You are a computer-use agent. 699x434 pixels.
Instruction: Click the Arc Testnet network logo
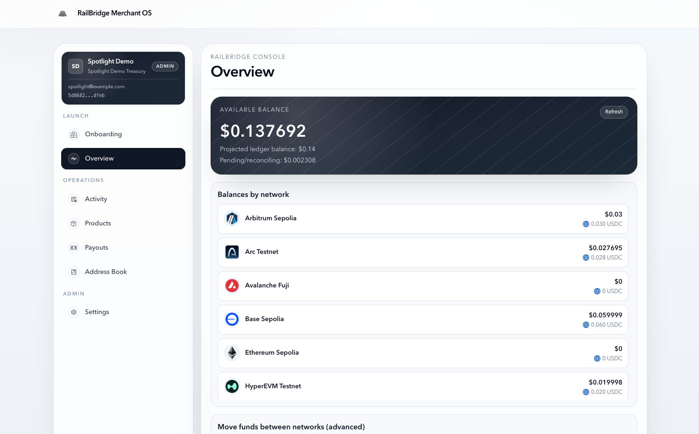pyautogui.click(x=232, y=252)
